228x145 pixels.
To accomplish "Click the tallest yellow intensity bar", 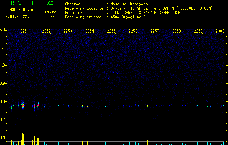I will [23, 138].
